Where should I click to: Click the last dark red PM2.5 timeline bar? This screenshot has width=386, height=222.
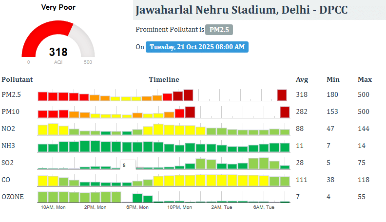click(282, 95)
